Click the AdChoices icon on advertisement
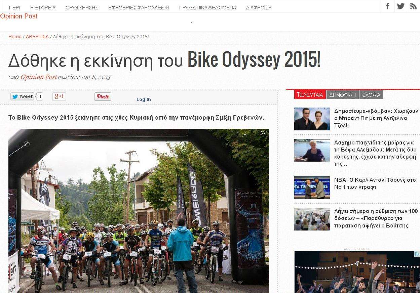The width and height of the screenshot is (420, 293). click(417, 254)
